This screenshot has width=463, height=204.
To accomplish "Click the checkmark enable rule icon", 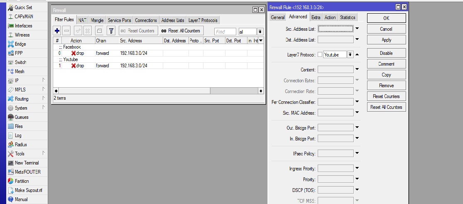I will (78, 31).
